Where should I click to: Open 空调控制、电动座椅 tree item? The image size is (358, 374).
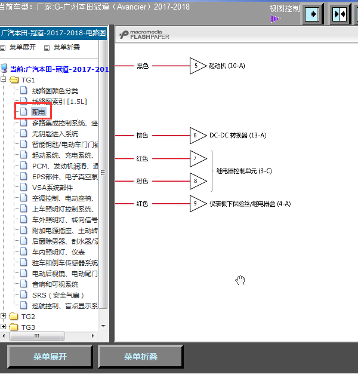pos(63,198)
